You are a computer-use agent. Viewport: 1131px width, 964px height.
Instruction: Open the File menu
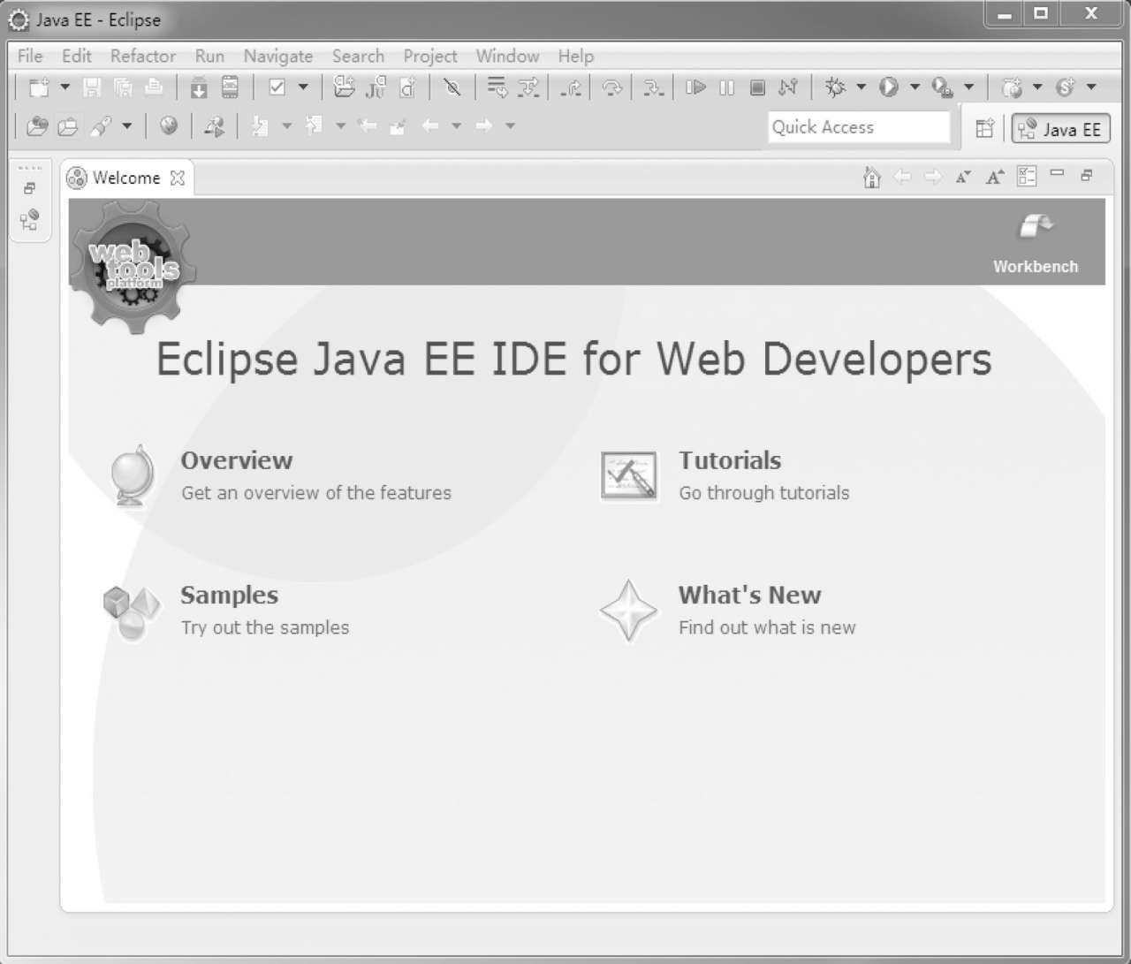(30, 56)
